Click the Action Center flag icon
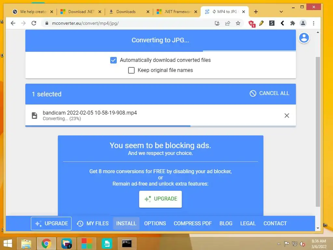 point(286,243)
